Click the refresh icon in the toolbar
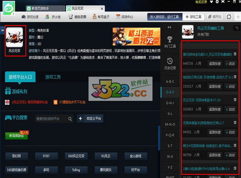The height and width of the screenshot is (178, 241). tap(229, 17)
